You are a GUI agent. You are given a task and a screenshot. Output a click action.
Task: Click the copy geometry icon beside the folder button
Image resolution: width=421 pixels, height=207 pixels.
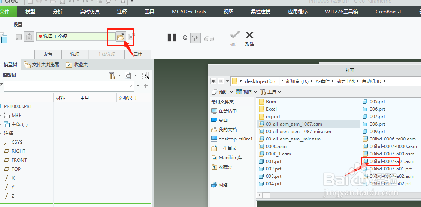coord(131,36)
